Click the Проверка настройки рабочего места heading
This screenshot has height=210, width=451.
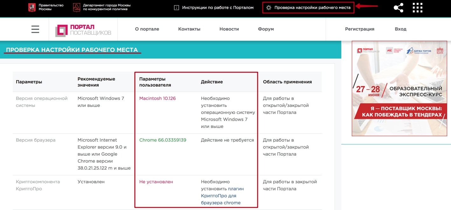(x=72, y=50)
